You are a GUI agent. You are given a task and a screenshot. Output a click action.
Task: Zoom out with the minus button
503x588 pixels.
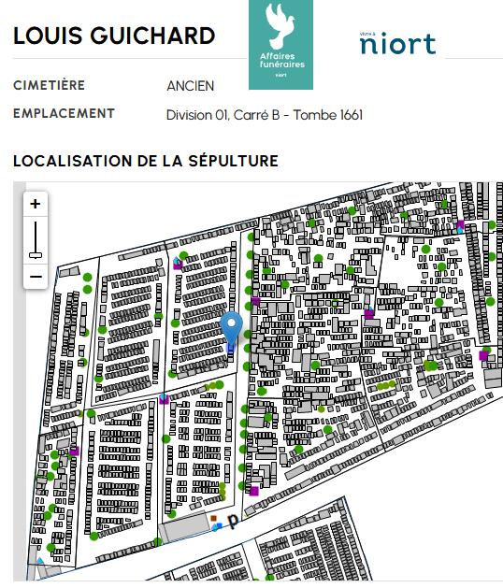click(x=36, y=277)
